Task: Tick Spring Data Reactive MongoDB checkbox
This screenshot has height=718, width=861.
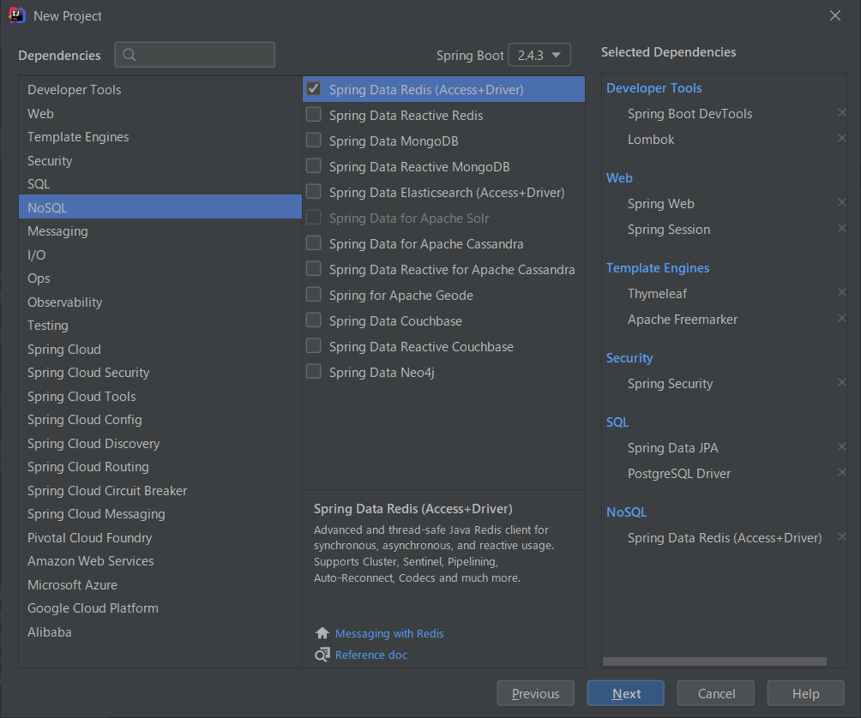Action: (314, 166)
